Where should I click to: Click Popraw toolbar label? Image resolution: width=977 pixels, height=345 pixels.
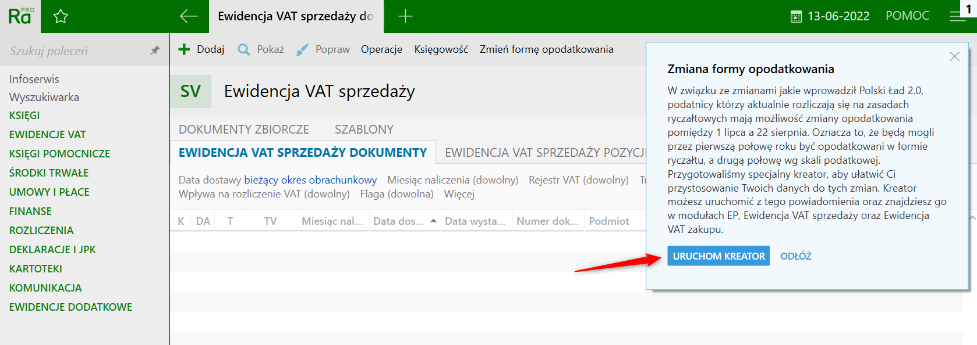coord(332,49)
